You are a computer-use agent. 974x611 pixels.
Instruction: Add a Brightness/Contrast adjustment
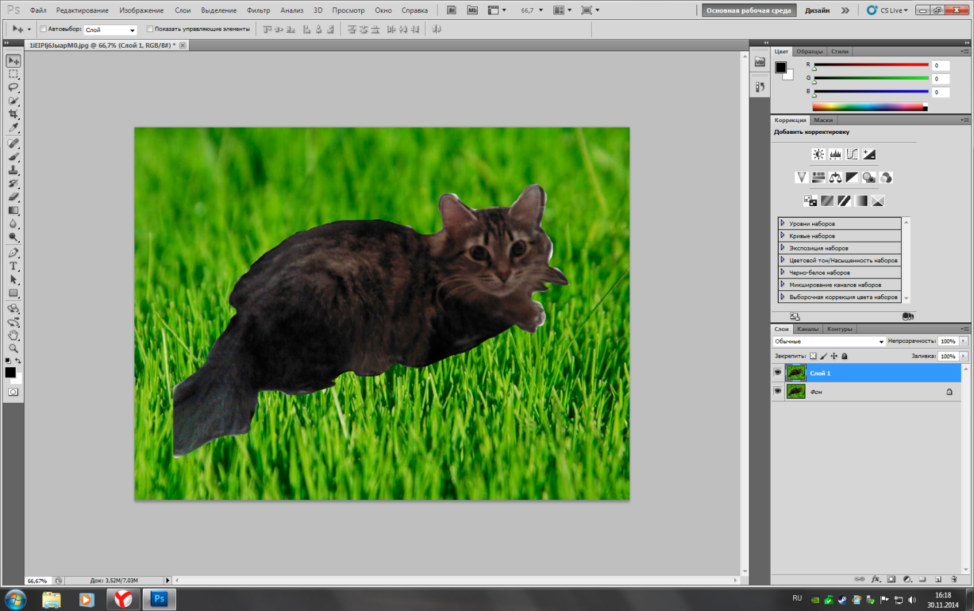click(818, 154)
